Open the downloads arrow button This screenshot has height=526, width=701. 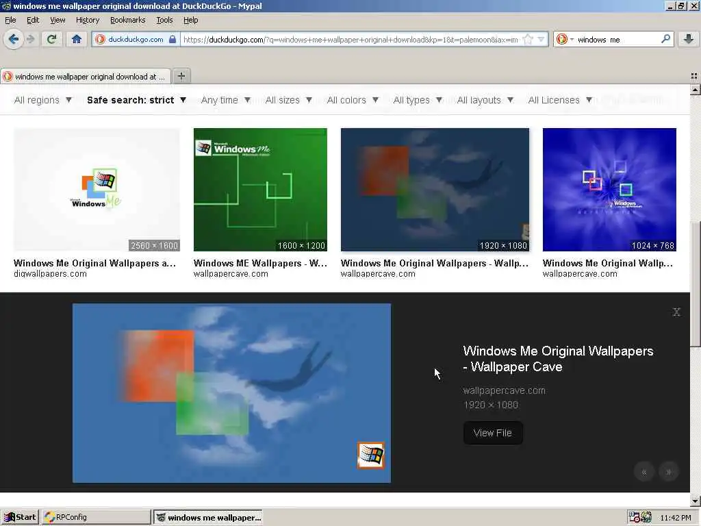pos(689,39)
